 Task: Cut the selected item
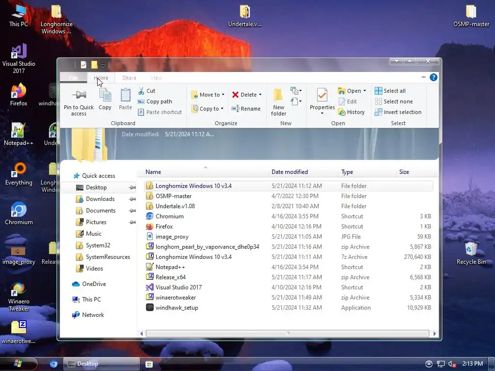(147, 91)
